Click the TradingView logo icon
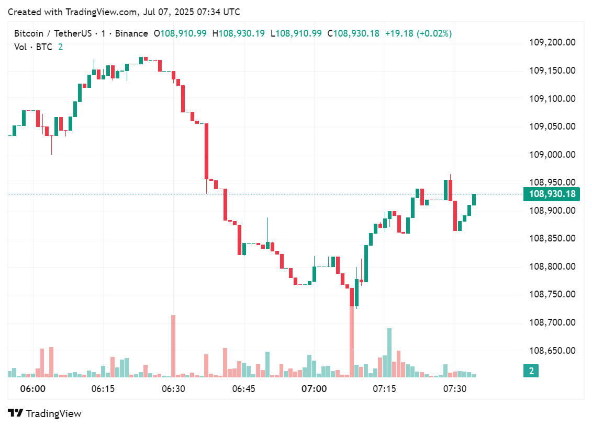 pyautogui.click(x=16, y=413)
